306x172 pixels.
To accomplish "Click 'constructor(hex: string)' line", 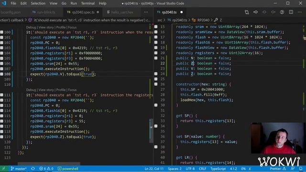I will coord(203,84).
